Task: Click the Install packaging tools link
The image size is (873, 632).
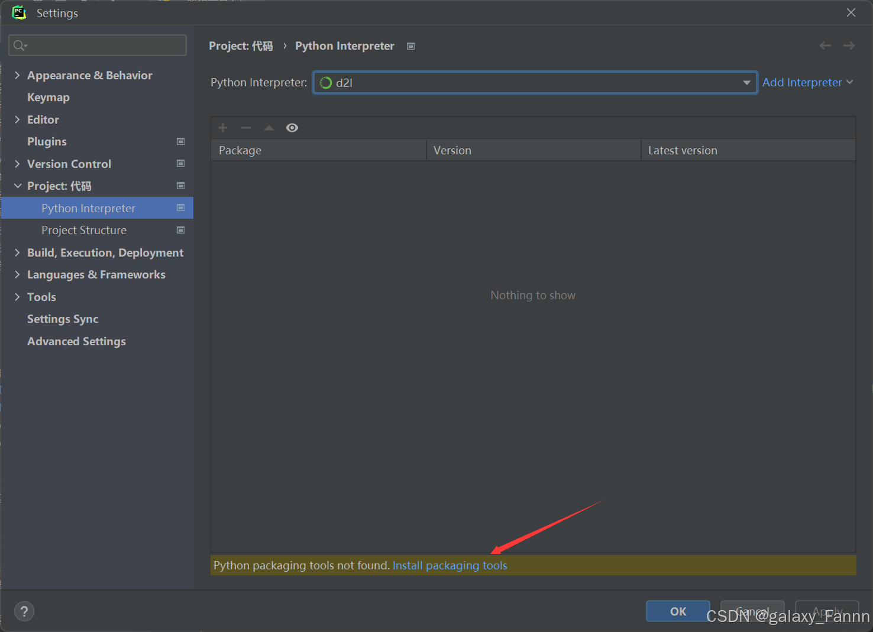Action: click(x=450, y=565)
